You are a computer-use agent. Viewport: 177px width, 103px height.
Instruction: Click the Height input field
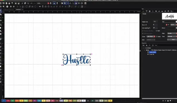pos(155,21)
